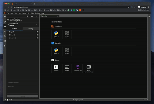Screen dimensions: 154x104
Task: Expand the Untracked files section
Action: 23,38
